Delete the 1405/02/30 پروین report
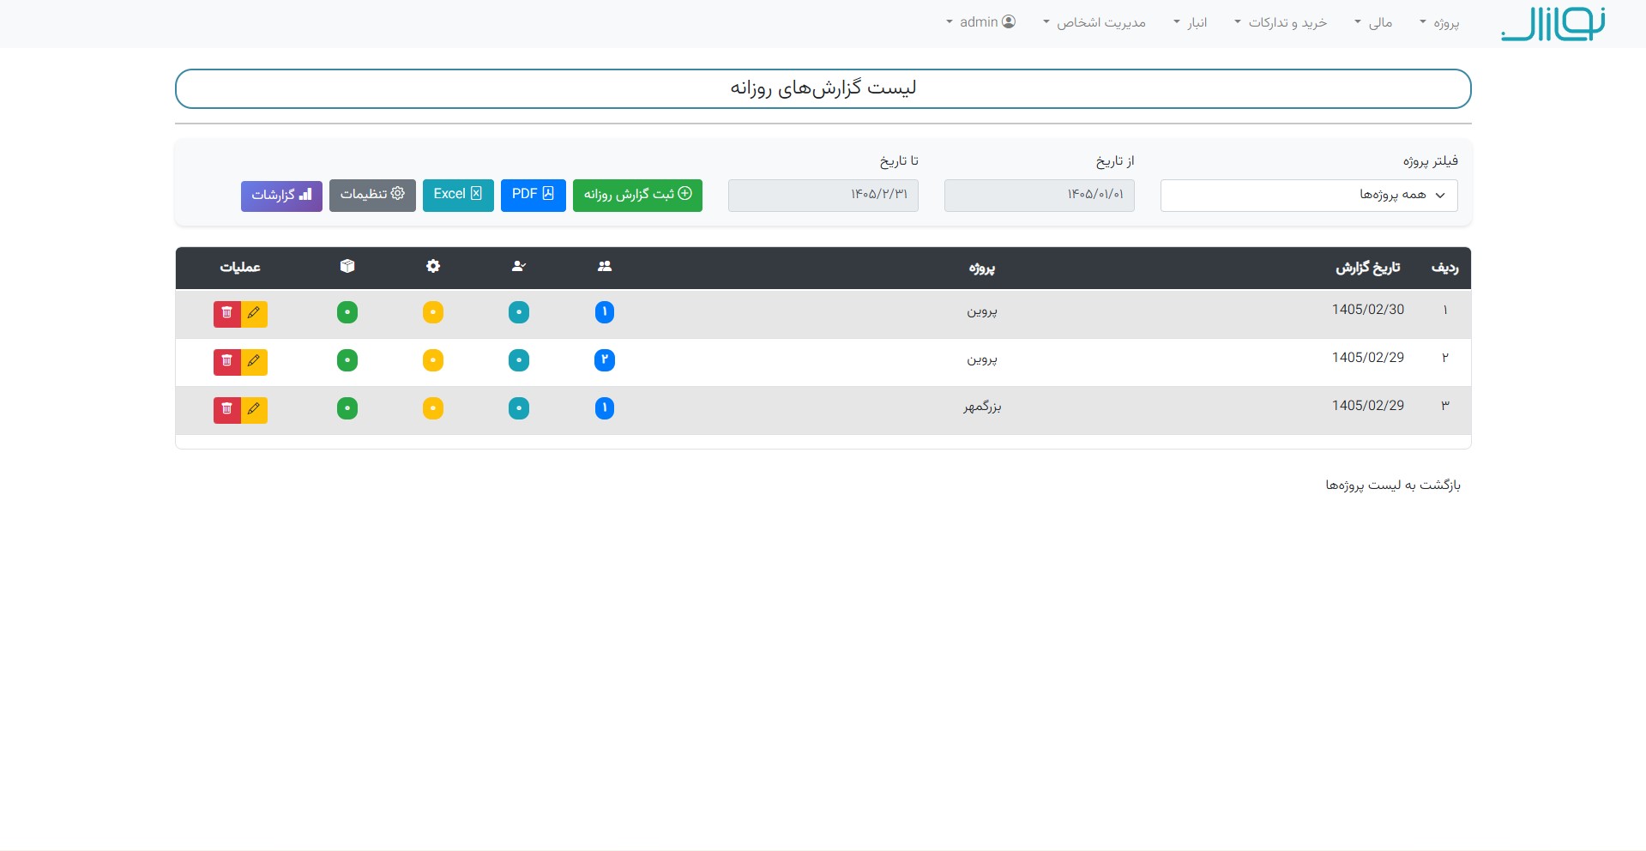The height and width of the screenshot is (851, 1646). (x=227, y=314)
